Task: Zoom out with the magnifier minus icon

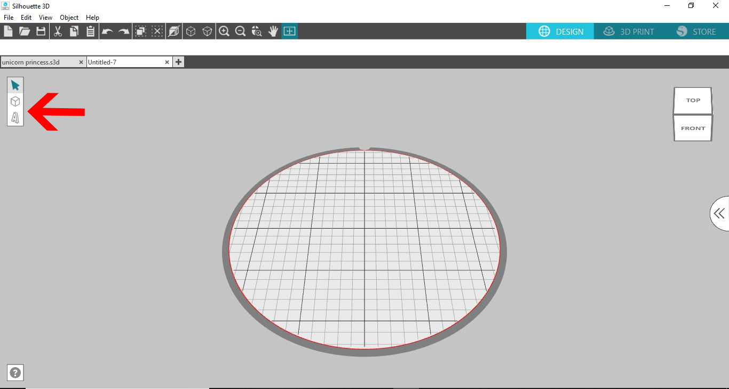Action: [x=240, y=31]
